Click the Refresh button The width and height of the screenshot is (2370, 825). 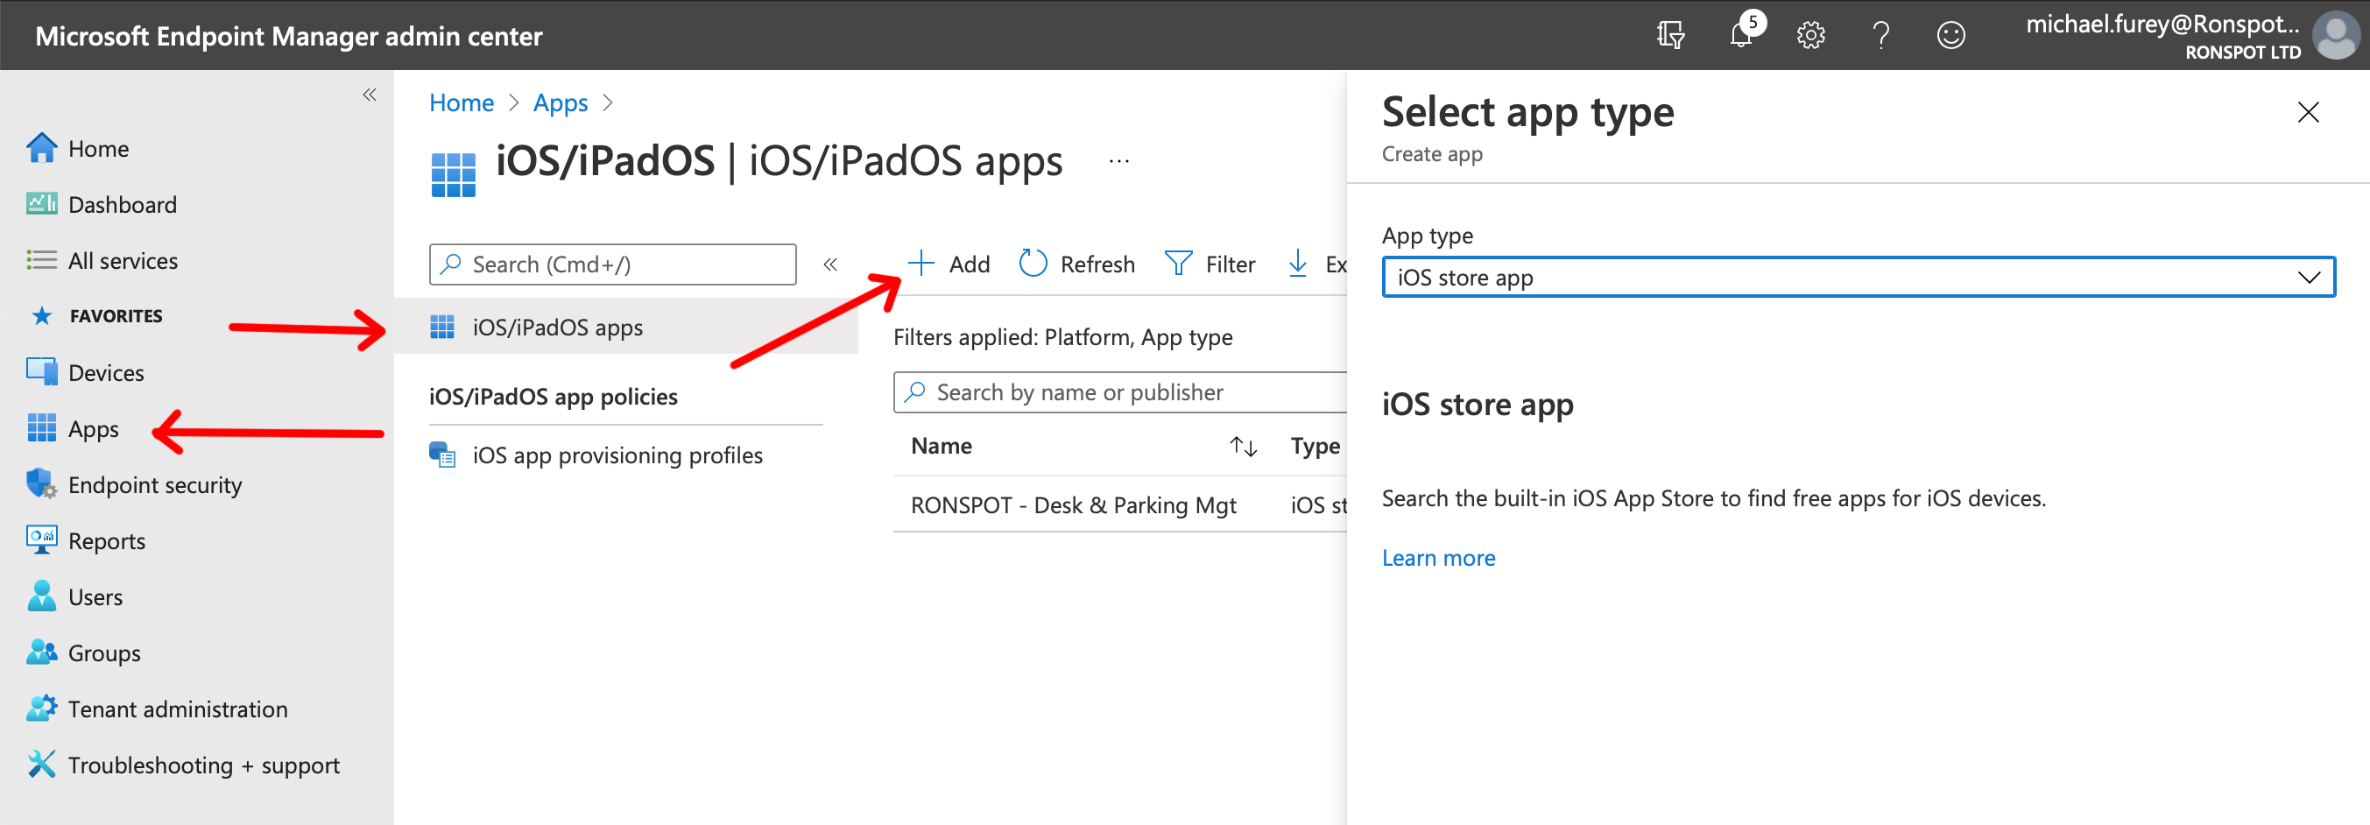(x=1077, y=264)
